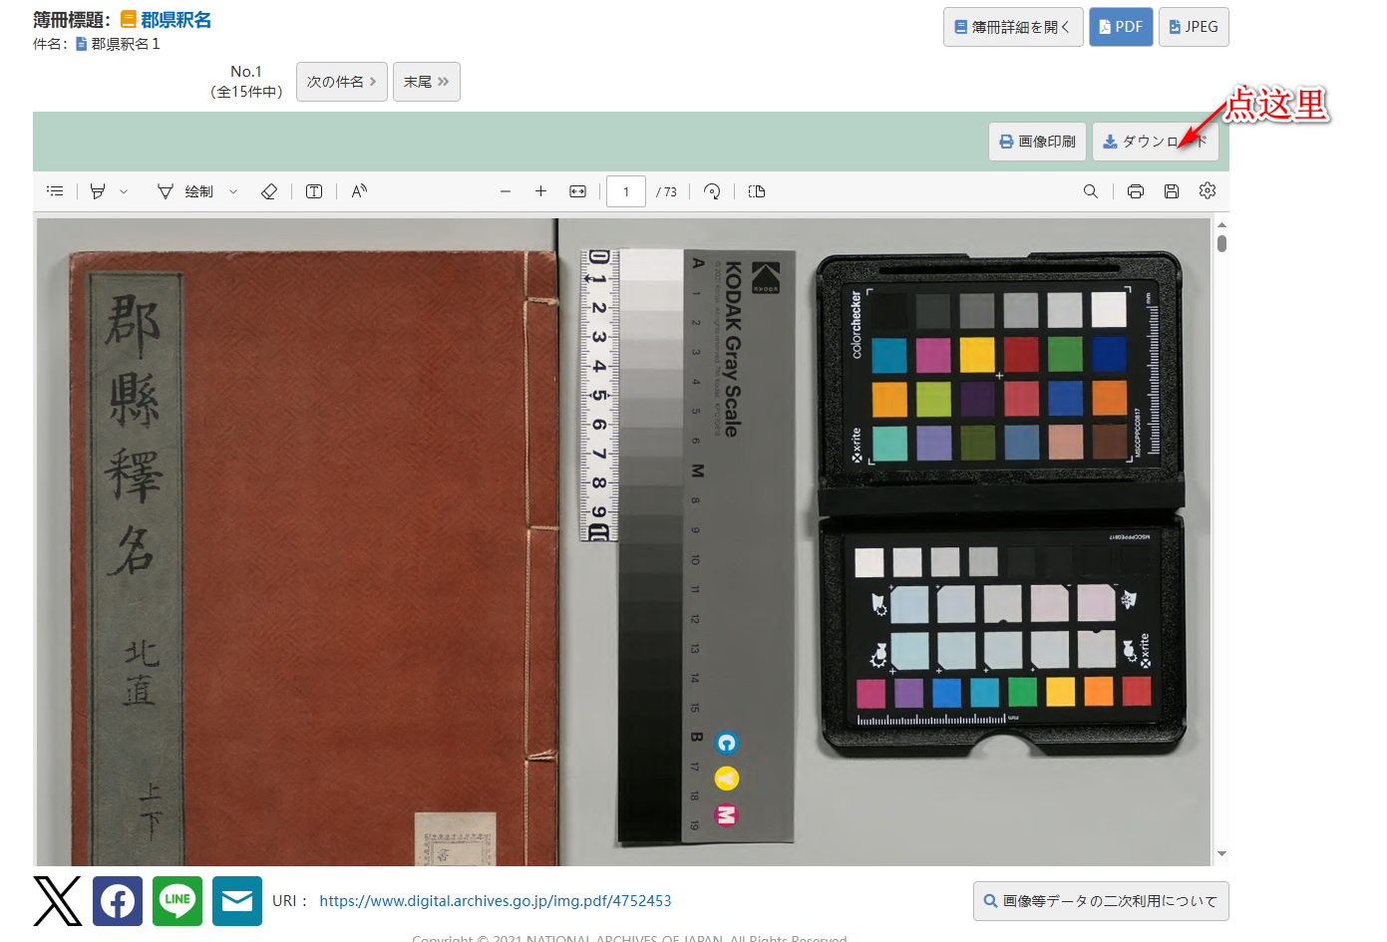Select the highlighter tool
Screen dimensions: 1387x942
tap(98, 191)
